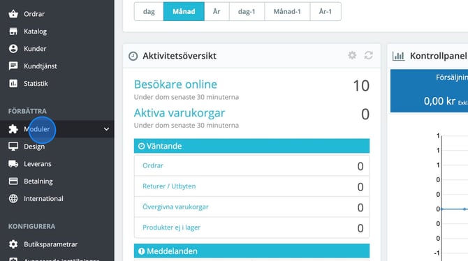Open pending Ordrar link under Väntande
This screenshot has width=468, height=261.
(153, 165)
